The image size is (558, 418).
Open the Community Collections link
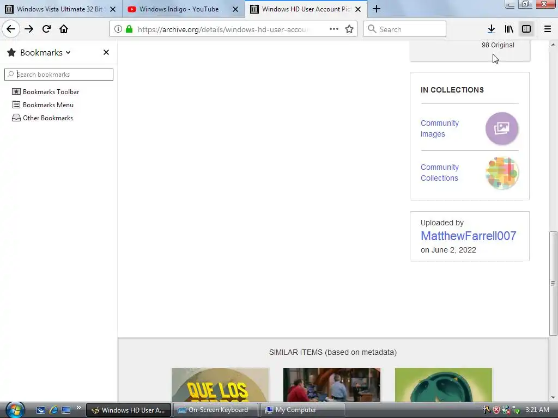tap(440, 173)
